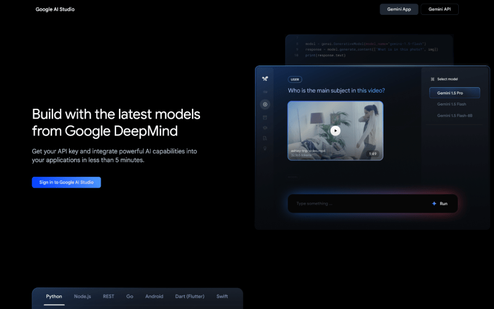
Task: Click the Gemini App button
Action: (x=399, y=9)
